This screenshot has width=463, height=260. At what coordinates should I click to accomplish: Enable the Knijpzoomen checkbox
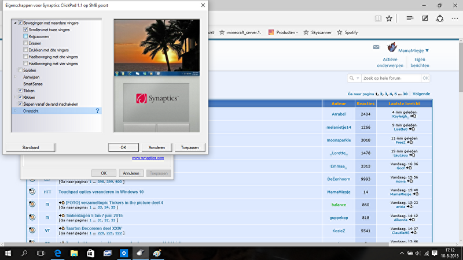(x=26, y=36)
